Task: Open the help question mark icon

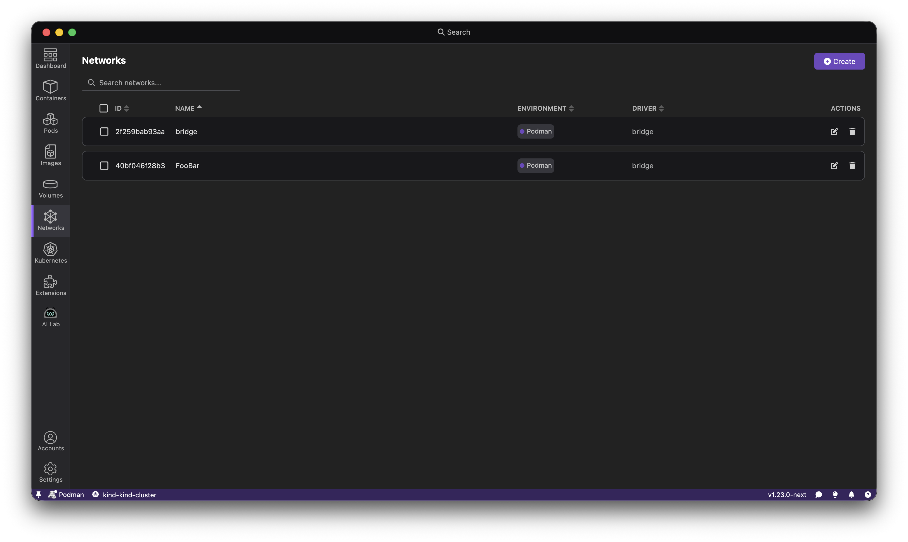Action: pyautogui.click(x=868, y=495)
